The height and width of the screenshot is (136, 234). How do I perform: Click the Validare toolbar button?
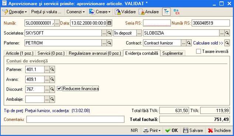click(125, 12)
